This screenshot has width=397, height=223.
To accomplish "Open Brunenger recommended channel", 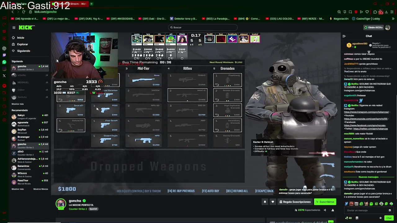I will [30, 138].
